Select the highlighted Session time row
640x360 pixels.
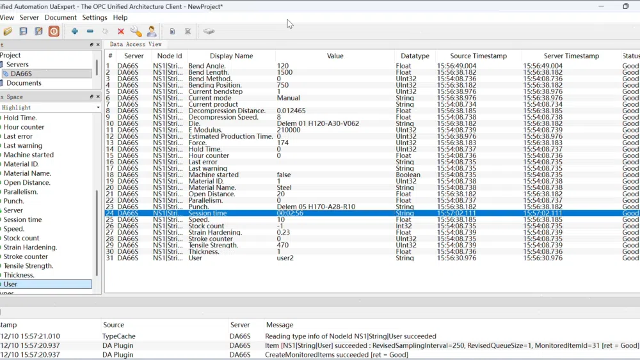[372, 213]
